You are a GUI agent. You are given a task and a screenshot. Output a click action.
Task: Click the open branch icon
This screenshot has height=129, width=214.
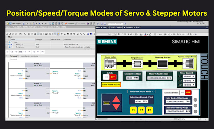coord(25,52)
